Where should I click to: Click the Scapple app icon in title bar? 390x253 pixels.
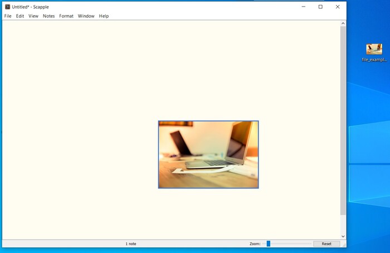8,7
